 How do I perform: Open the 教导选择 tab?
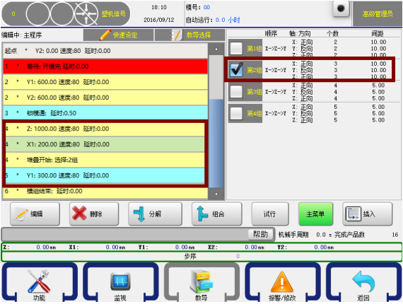[x=190, y=35]
